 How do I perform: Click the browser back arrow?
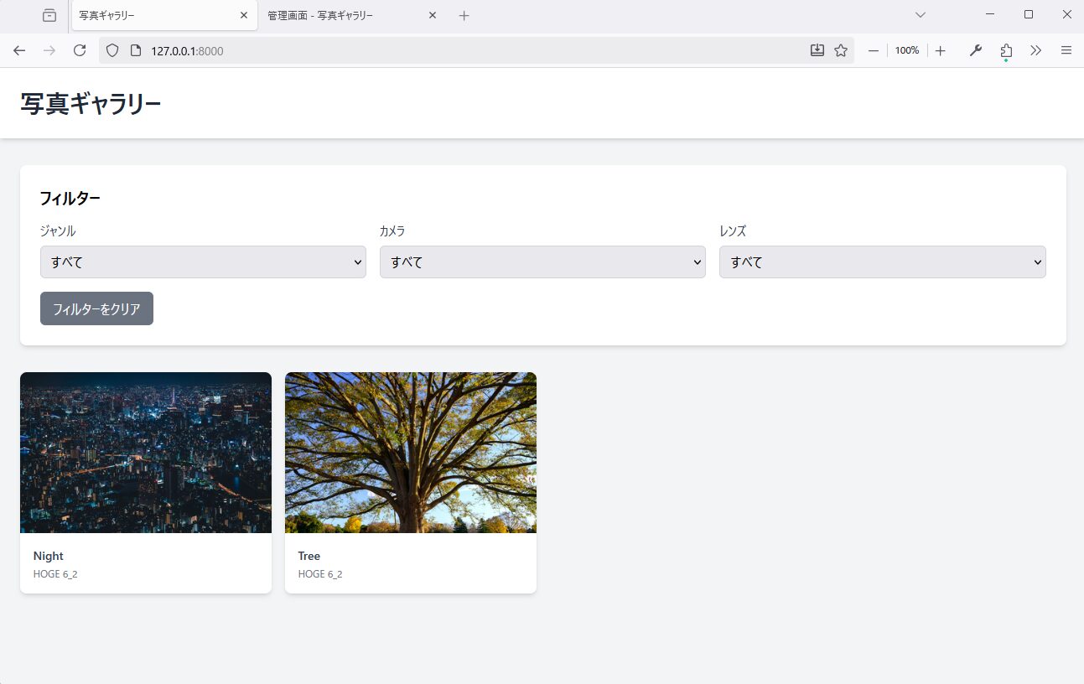tap(19, 50)
